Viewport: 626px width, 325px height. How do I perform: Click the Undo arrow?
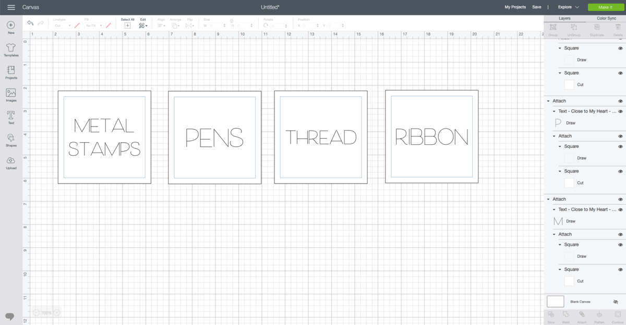point(30,23)
